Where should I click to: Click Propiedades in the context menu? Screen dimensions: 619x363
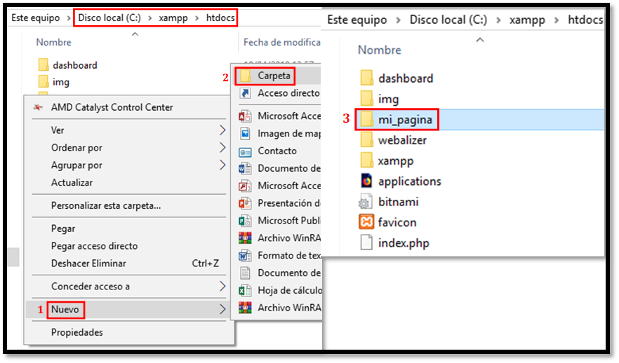[x=77, y=332]
